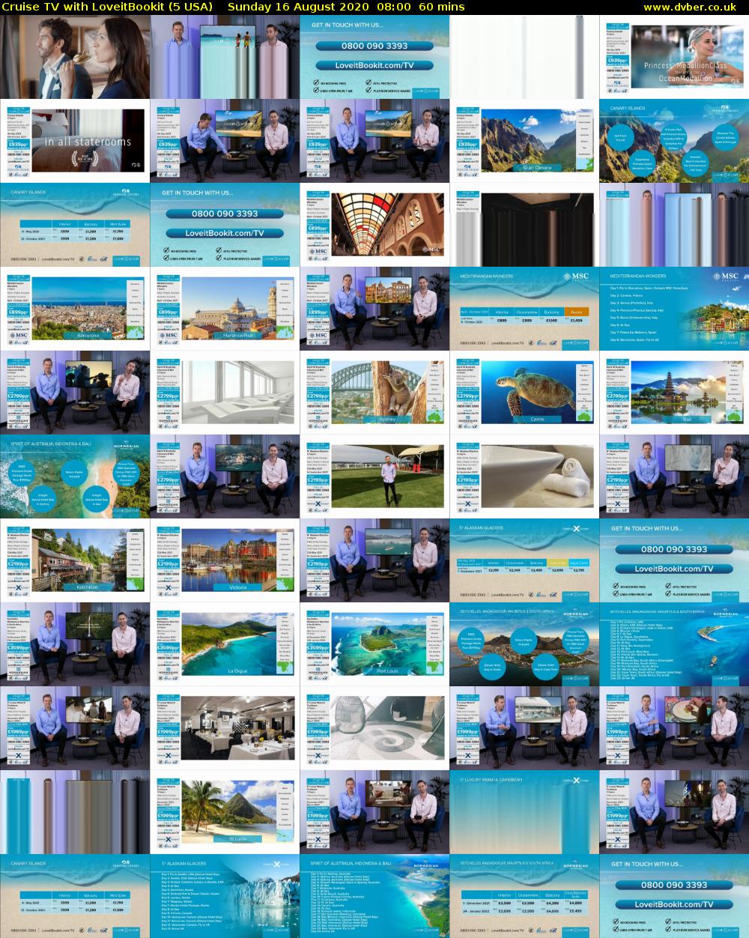Open the Florence/Pisa leaning tower thumbnail
749x938 pixels.
click(x=225, y=309)
